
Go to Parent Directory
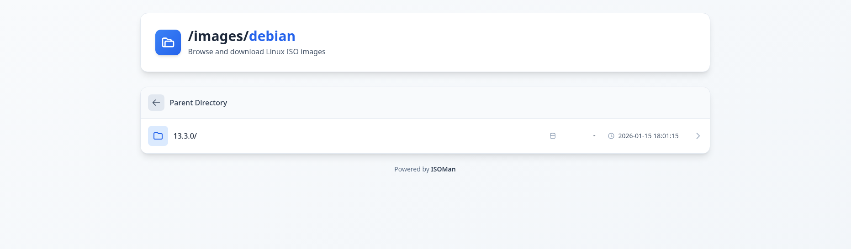tap(198, 103)
